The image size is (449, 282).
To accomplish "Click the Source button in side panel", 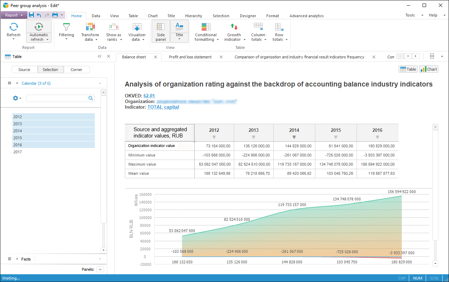I will pos(24,70).
